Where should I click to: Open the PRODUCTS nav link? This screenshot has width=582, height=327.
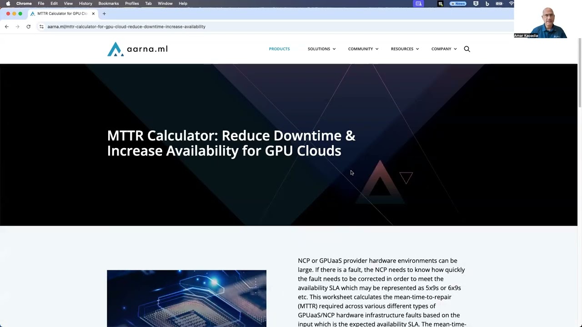[x=279, y=49]
